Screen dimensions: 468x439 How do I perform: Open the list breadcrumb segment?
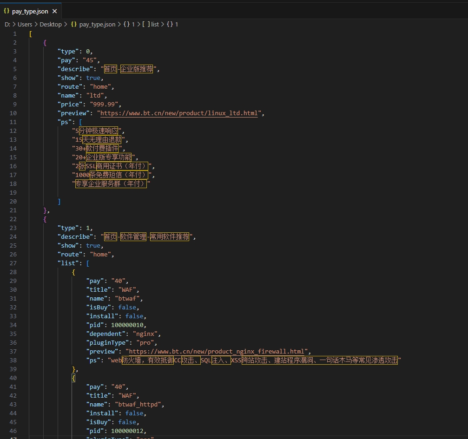point(151,24)
